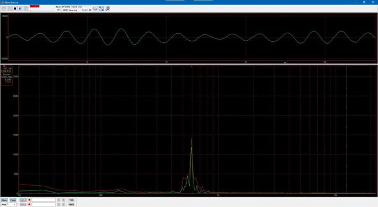Open the Avg count dropdown
378x207 pixels.
[x=11, y=204]
